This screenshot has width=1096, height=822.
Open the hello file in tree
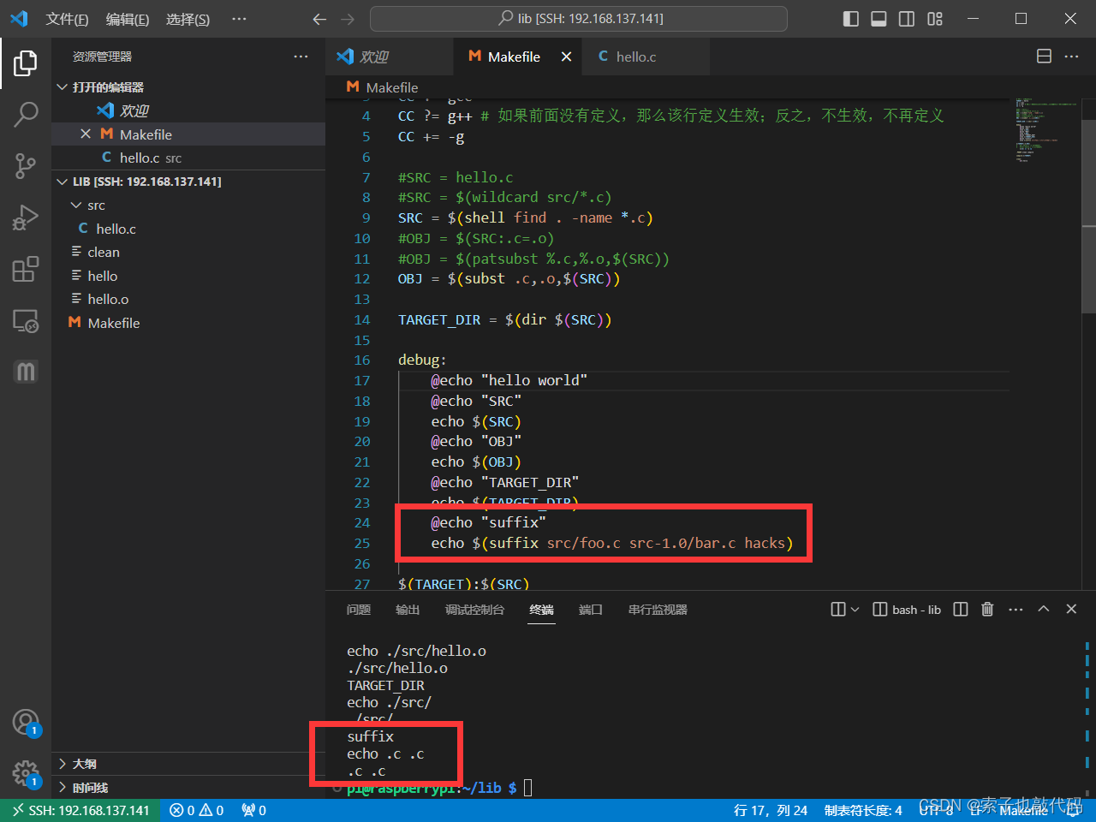(188, 276)
